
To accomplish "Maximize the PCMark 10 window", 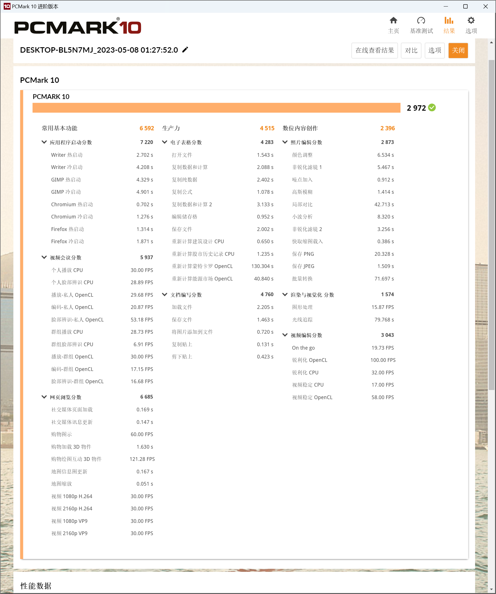I will [465, 6].
